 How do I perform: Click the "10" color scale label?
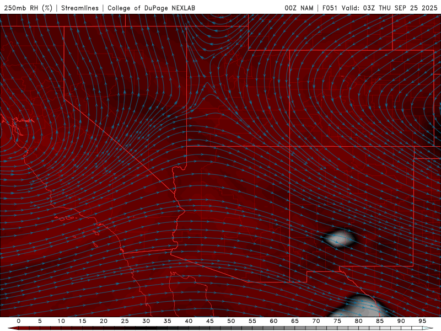[61, 321]
